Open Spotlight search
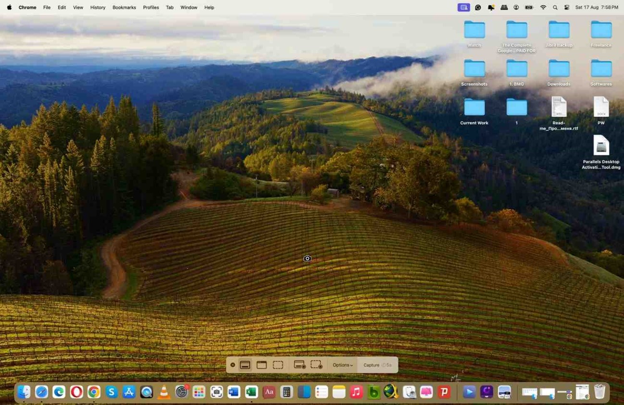Viewport: 624px width, 405px height. click(x=555, y=7)
